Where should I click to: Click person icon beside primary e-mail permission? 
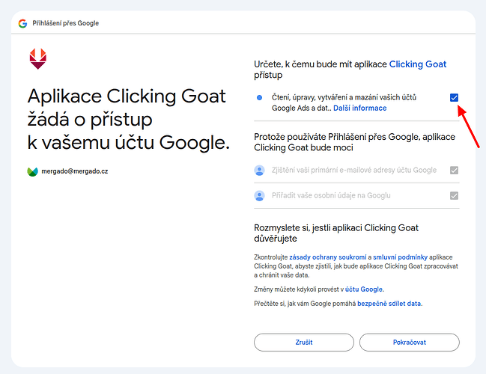click(259, 171)
